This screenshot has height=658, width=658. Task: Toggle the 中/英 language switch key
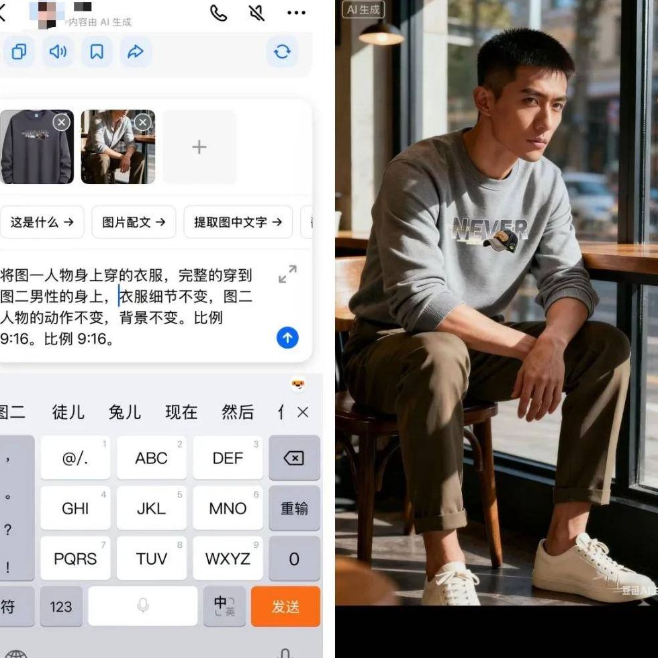point(224,606)
